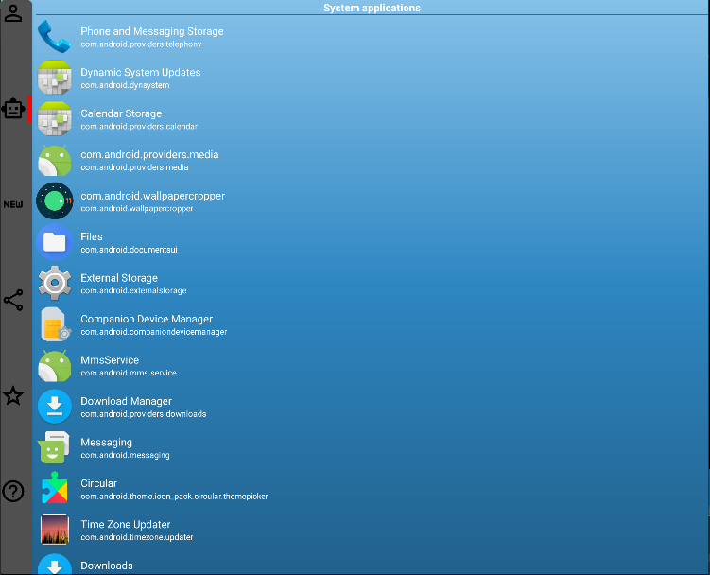Click the 'System applications' header title

[372, 8]
